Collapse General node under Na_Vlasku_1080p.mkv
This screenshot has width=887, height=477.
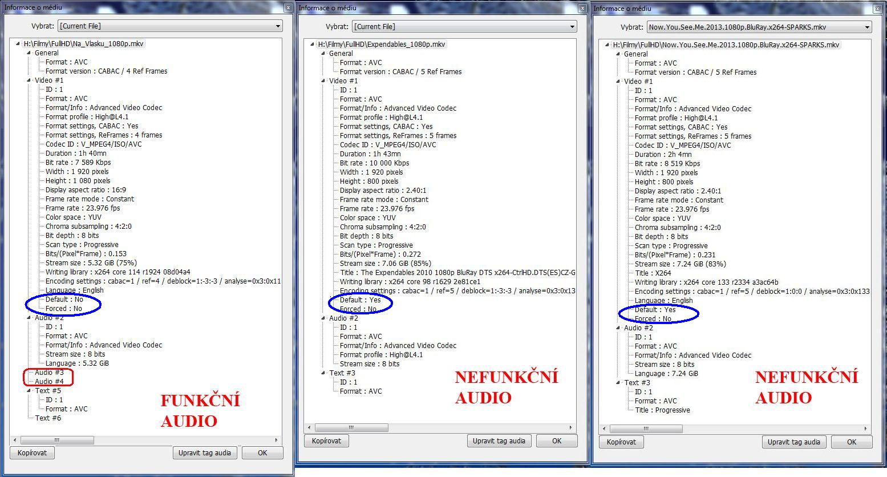pyautogui.click(x=29, y=53)
